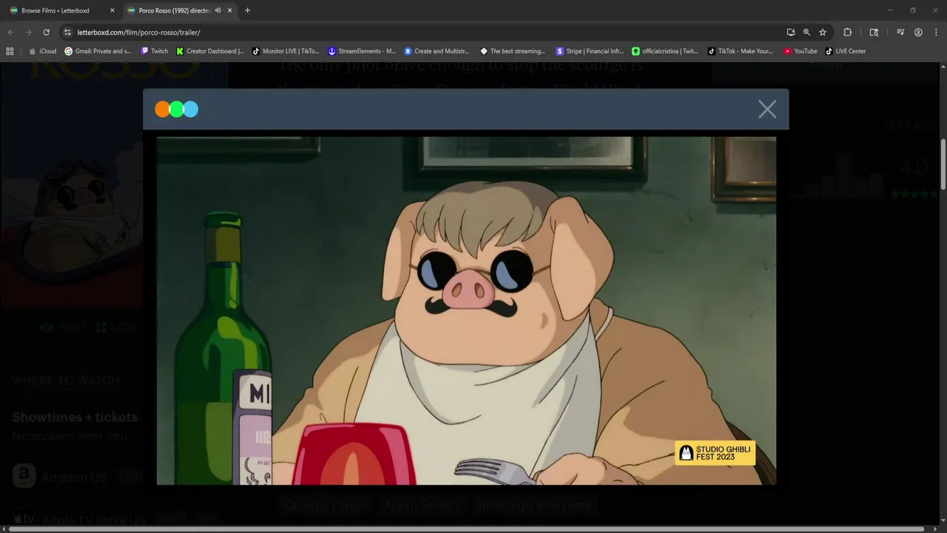Mute audio on the Porco Rosso tab

point(218,10)
